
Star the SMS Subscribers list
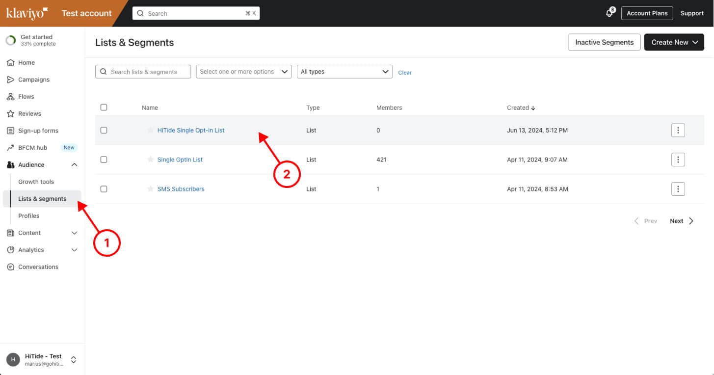click(151, 189)
